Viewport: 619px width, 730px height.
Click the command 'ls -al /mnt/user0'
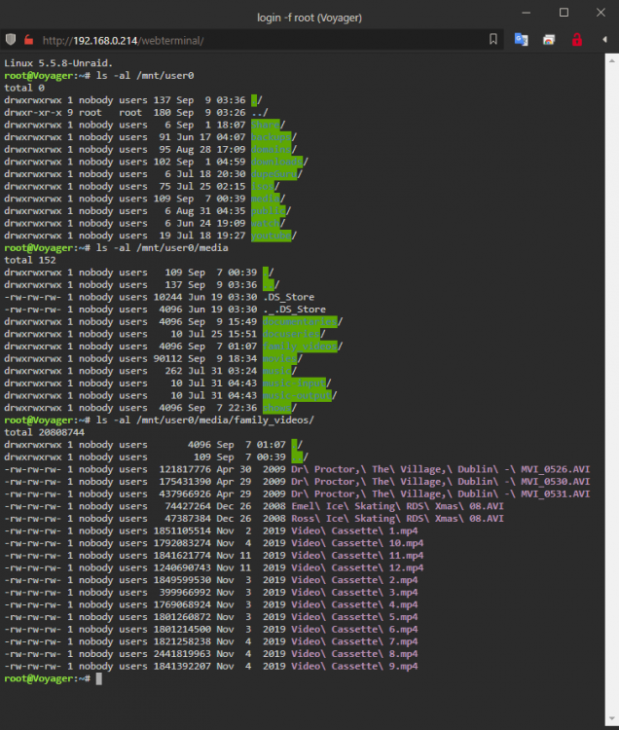(x=145, y=75)
